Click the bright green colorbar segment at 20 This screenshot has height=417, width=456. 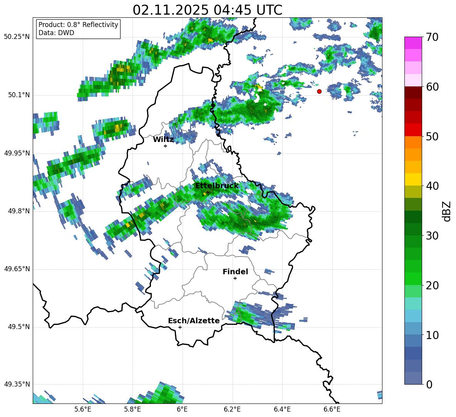pyautogui.click(x=413, y=279)
